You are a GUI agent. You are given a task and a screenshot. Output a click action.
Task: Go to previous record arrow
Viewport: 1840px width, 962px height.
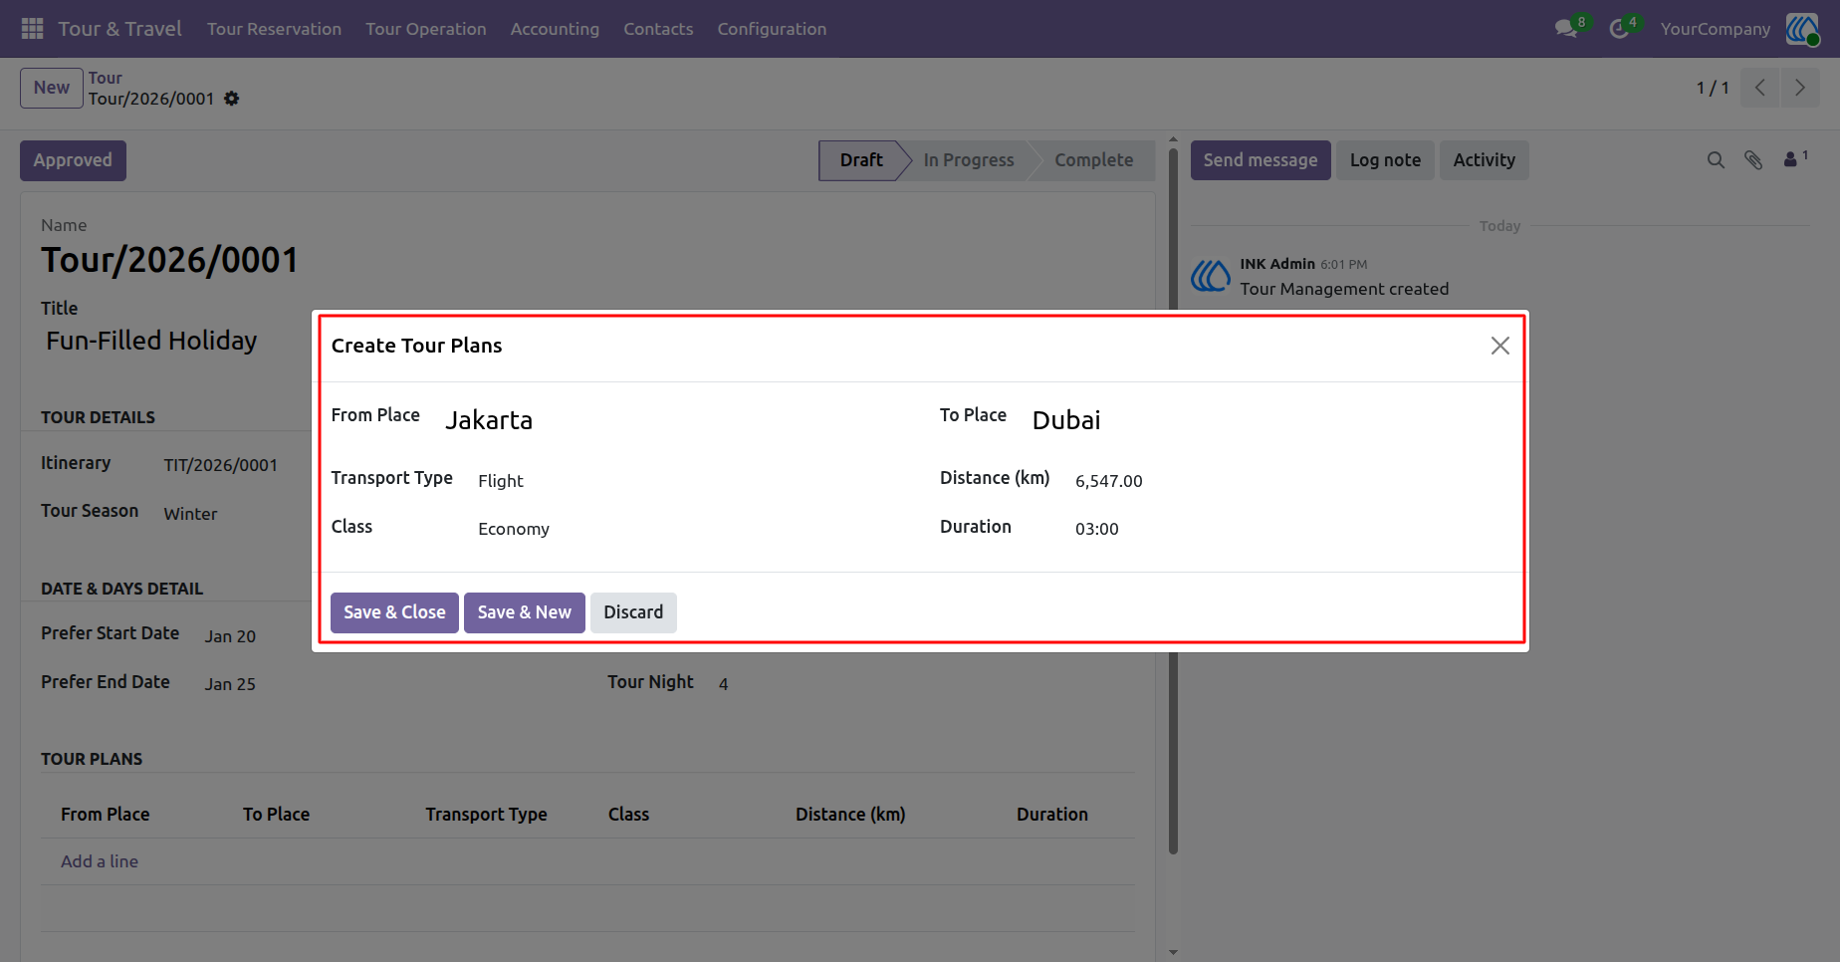click(1760, 88)
